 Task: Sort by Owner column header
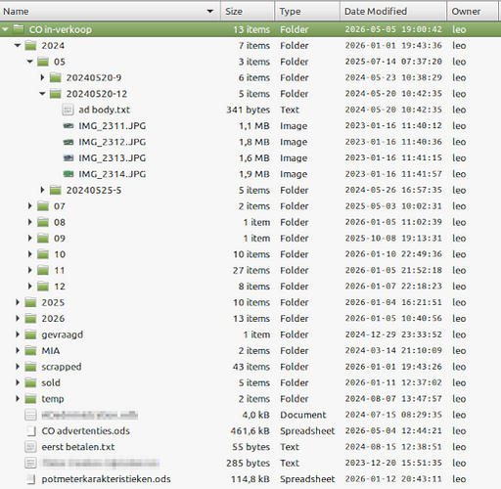472,12
